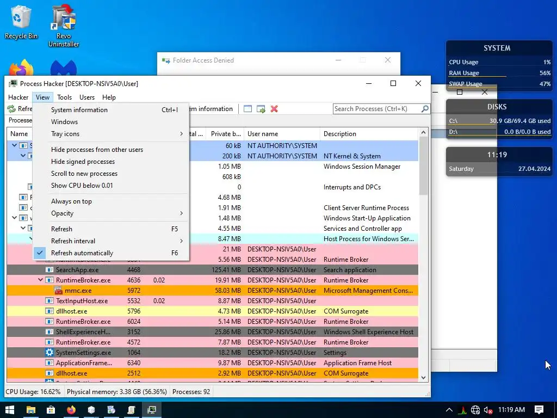Click the Process Hacker title bar icon
This screenshot has height=418, width=557.
[x=13, y=83]
